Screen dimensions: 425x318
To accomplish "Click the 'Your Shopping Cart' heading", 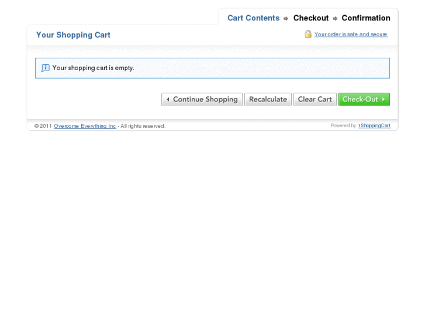I will coord(73,35).
